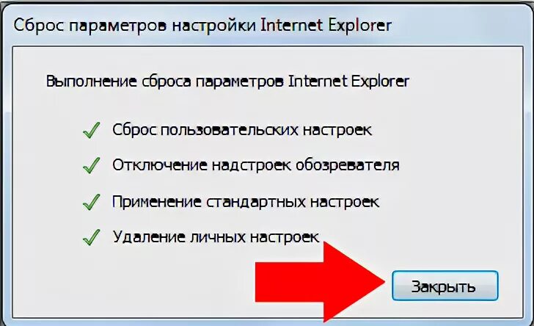Click checkmark beside Сброс пользовательских настроек
Viewport: 534px width, 326px height.
tap(91, 130)
